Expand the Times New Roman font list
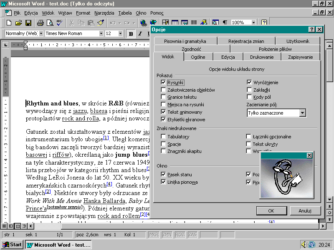This screenshot has width=334, height=250. [101, 34]
